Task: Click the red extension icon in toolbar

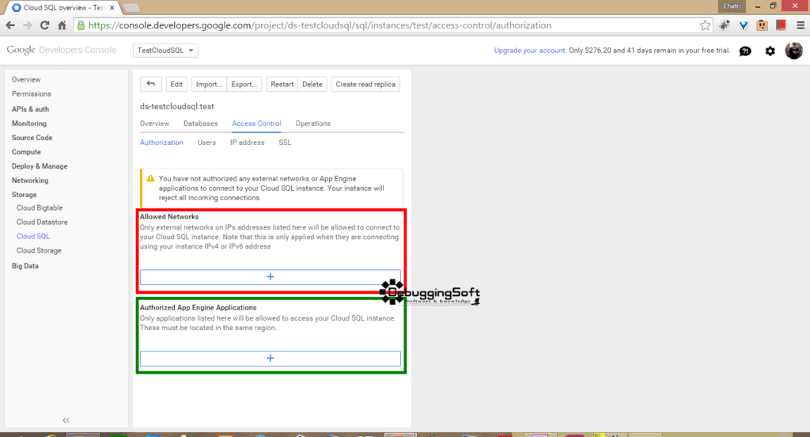Action: click(781, 25)
